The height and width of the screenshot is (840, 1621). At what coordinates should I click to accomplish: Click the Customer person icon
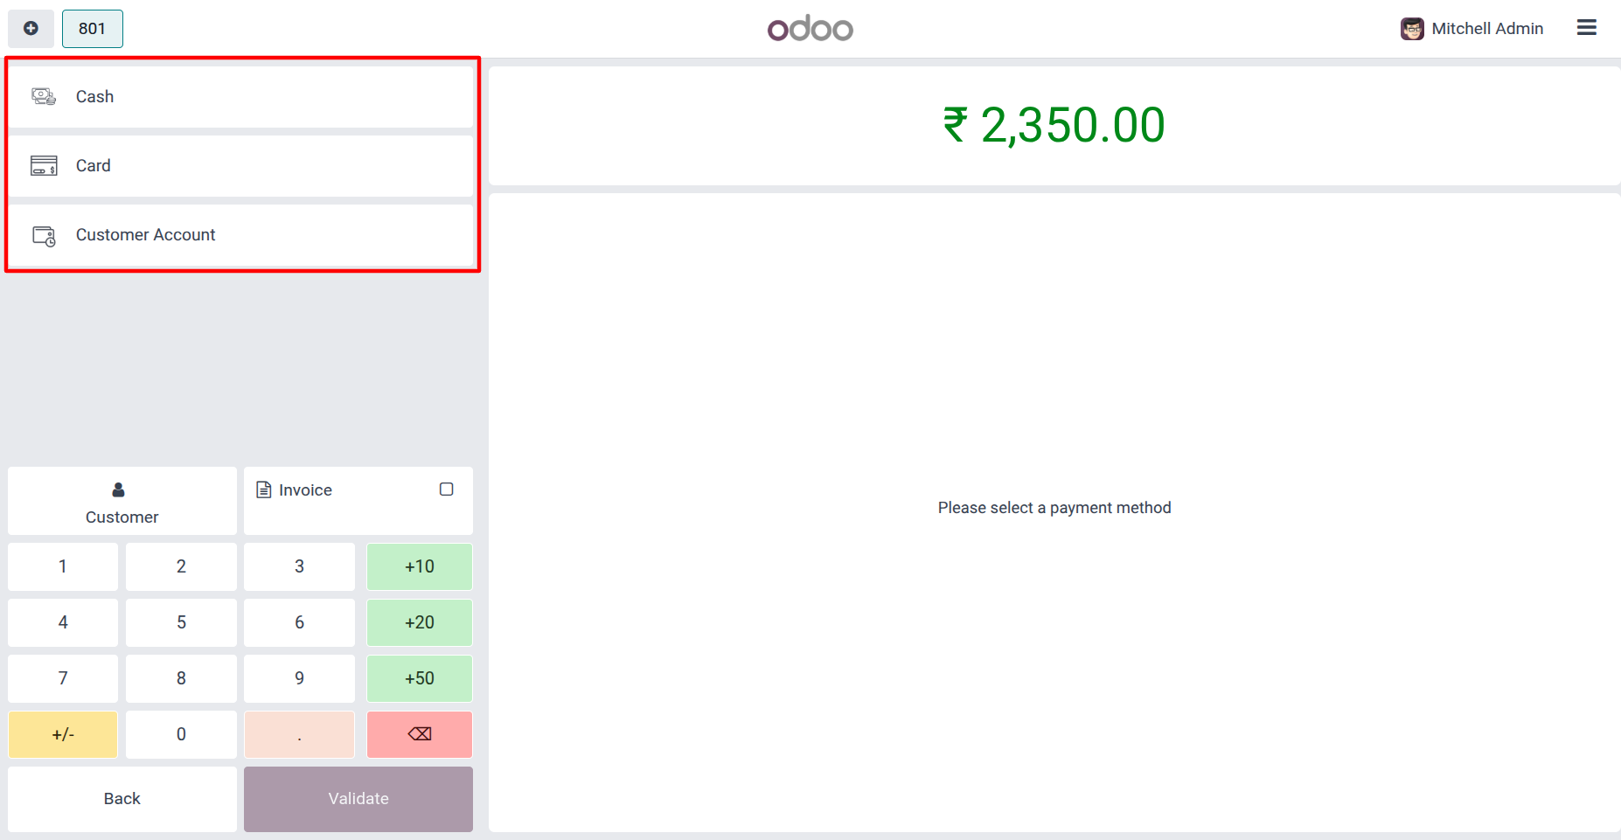click(x=118, y=489)
